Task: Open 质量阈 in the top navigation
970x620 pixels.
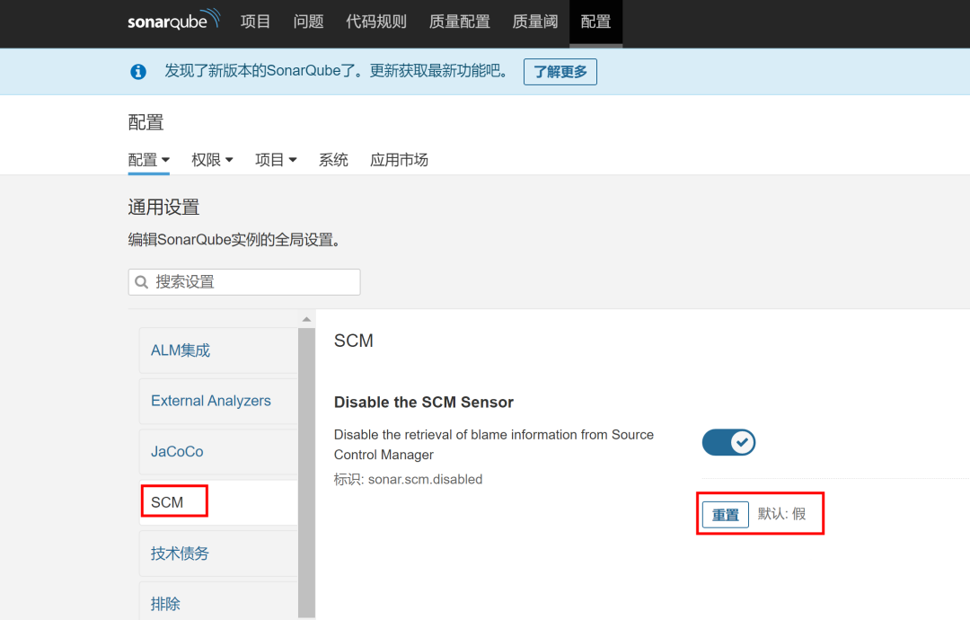Action: [535, 22]
